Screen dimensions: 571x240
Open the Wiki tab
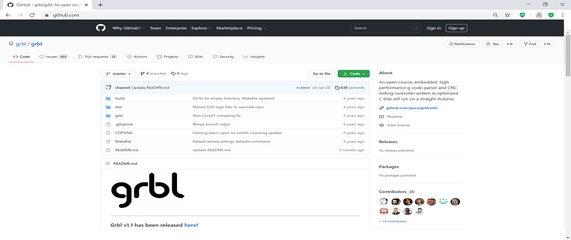pyautogui.click(x=196, y=57)
